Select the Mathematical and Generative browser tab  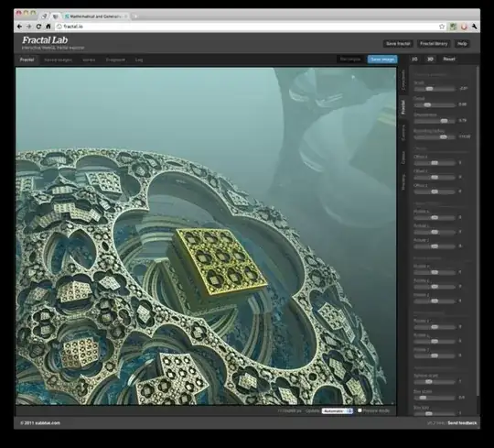[95, 16]
